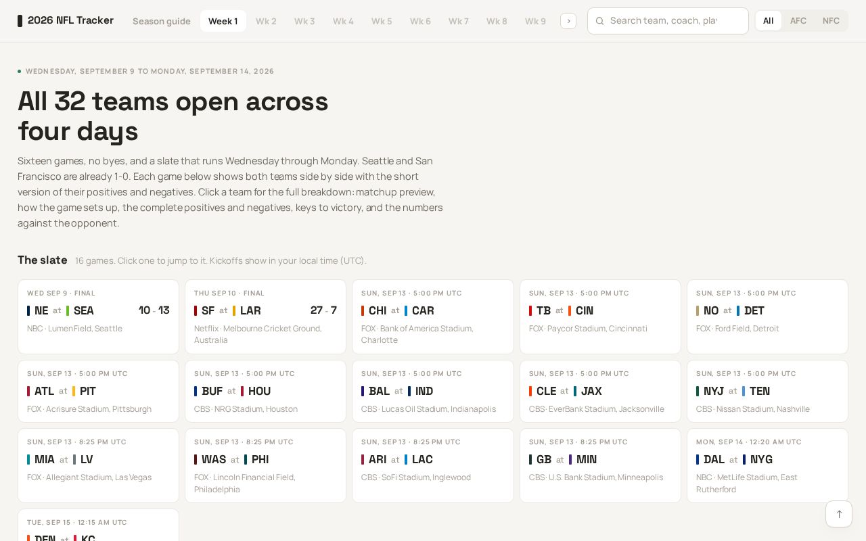Click 'CBS · SoFi Stadium, Inglewood' venue text

(416, 477)
